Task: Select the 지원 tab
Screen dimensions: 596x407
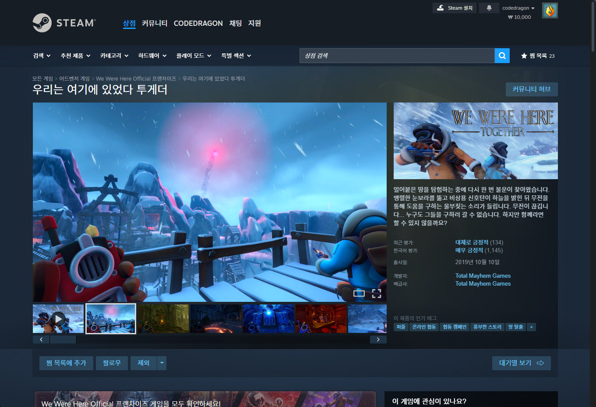Action: coord(254,23)
